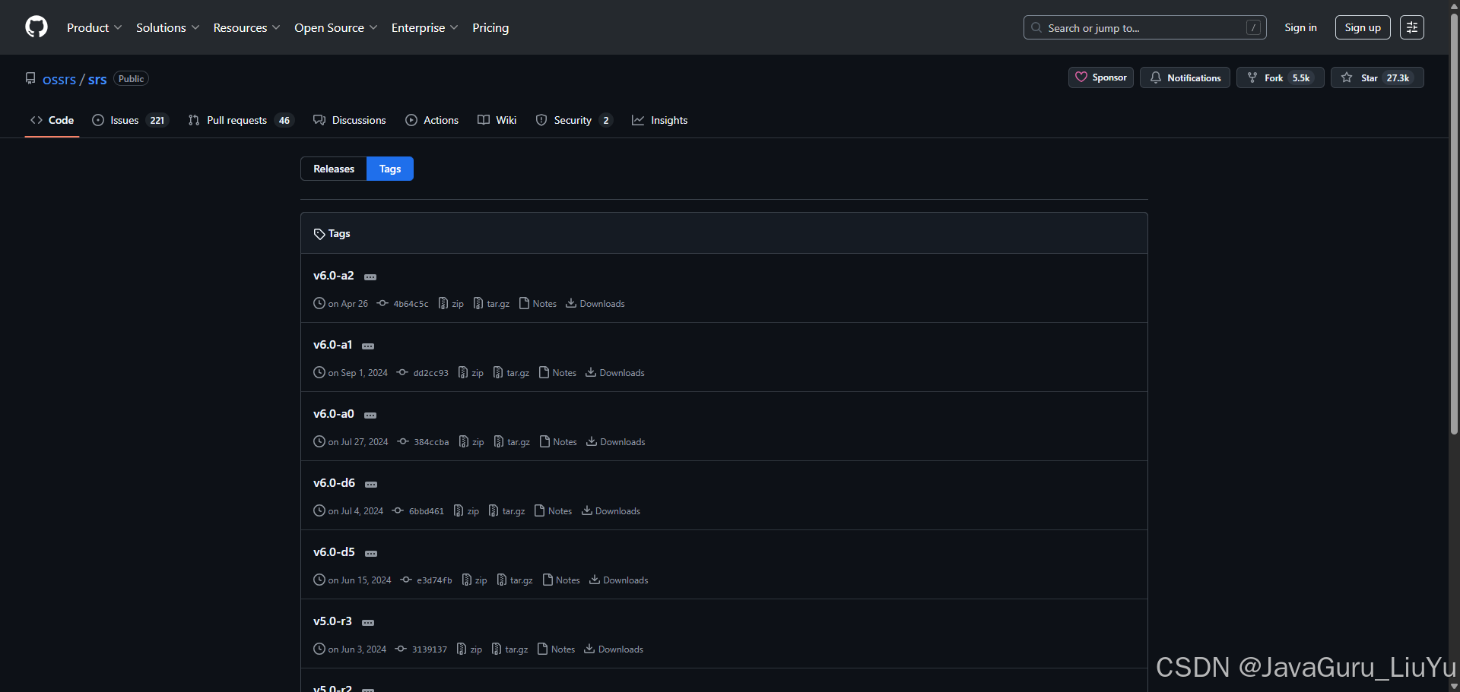Fork the srs repository

[1281, 77]
